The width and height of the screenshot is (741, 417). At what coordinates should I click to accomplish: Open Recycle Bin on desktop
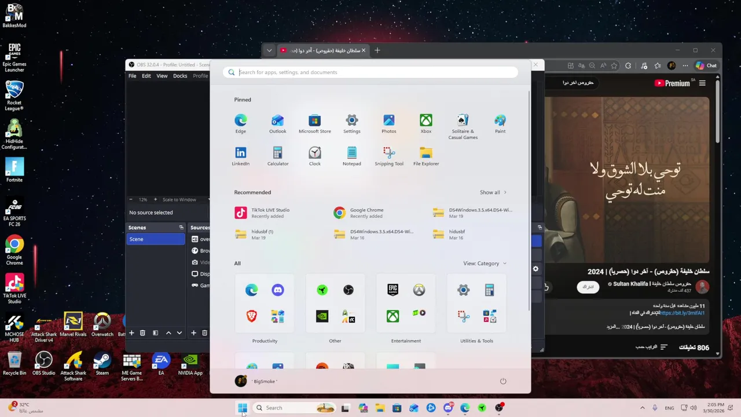[14, 364]
